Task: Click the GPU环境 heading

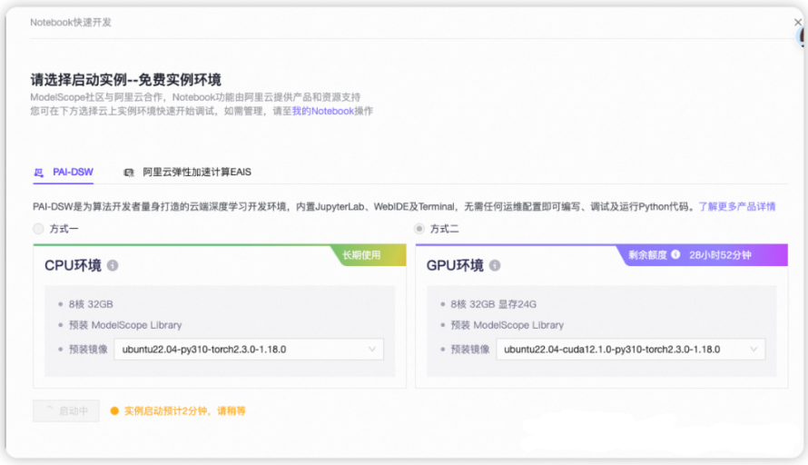Action: coord(455,265)
